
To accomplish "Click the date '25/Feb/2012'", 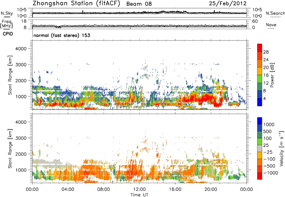I will 228,4.
